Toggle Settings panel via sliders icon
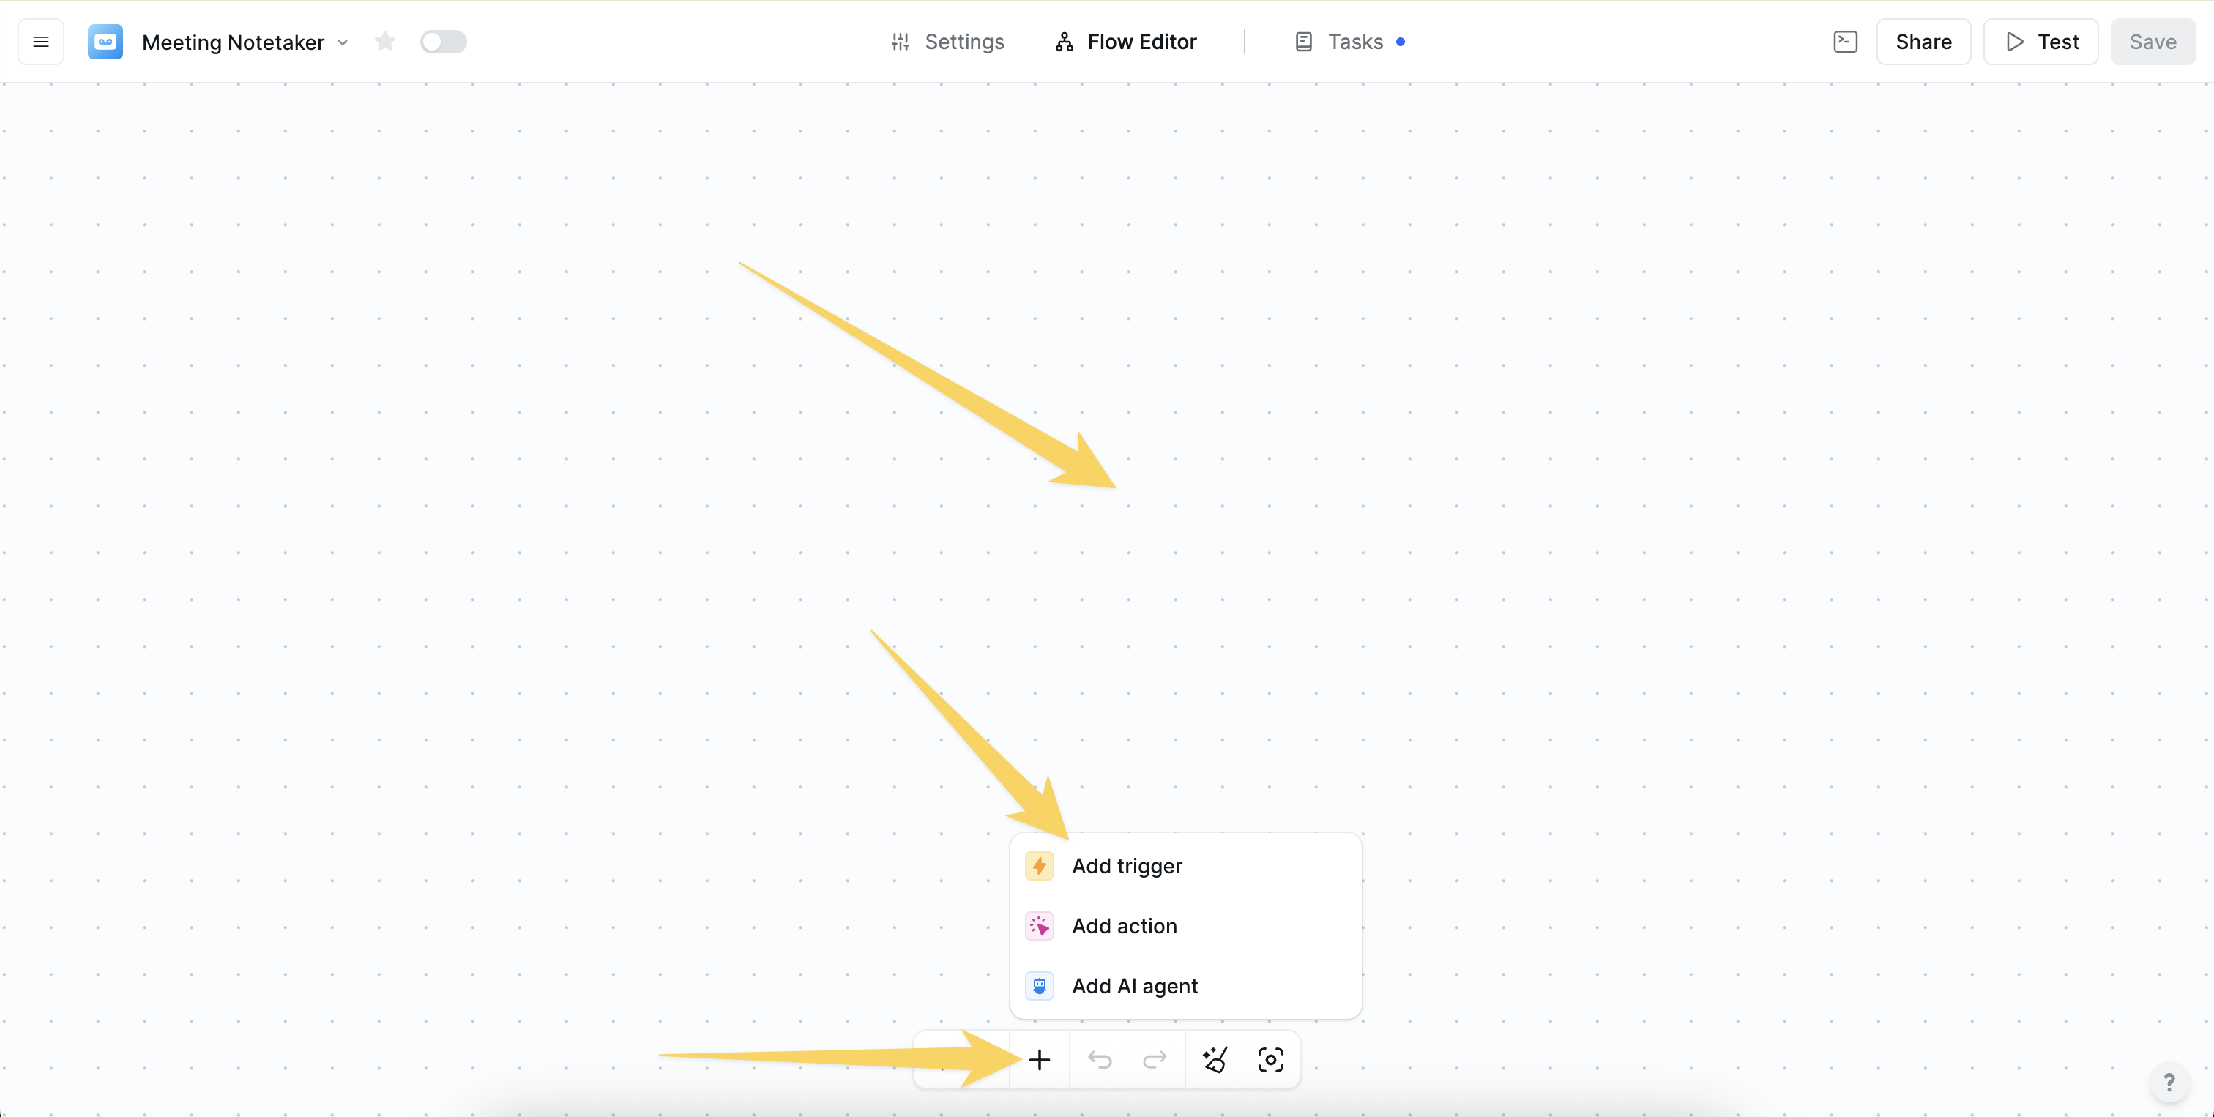This screenshot has width=2214, height=1117. point(900,41)
